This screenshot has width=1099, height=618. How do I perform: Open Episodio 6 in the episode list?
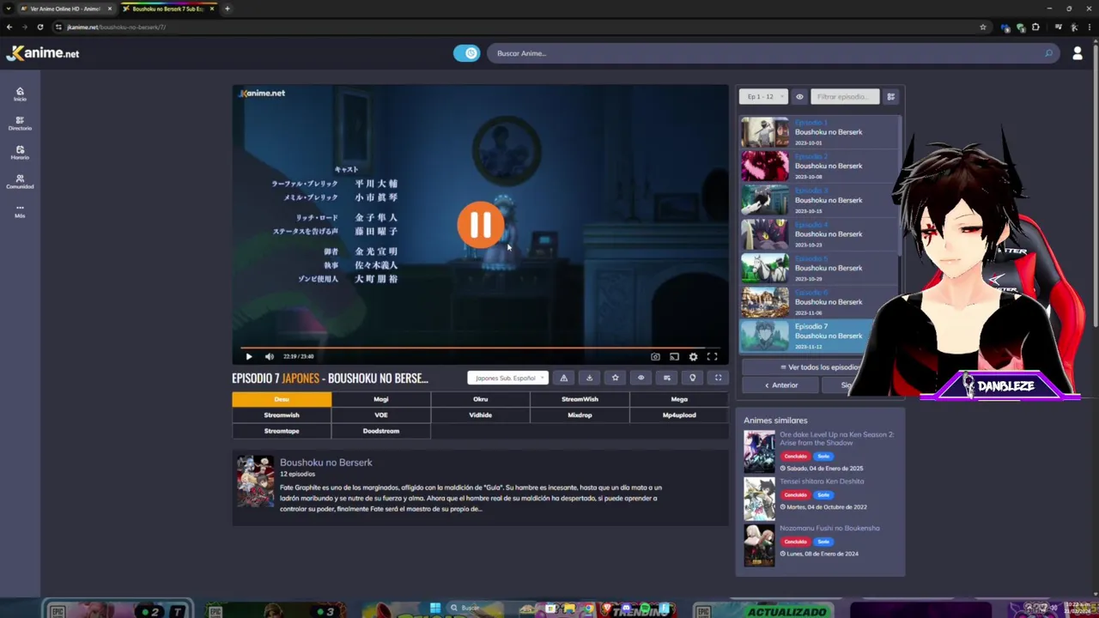(x=818, y=302)
